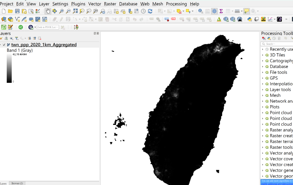Click the Save Project floppy disk icon
The width and height of the screenshot is (293, 185).
[x=17, y=11]
